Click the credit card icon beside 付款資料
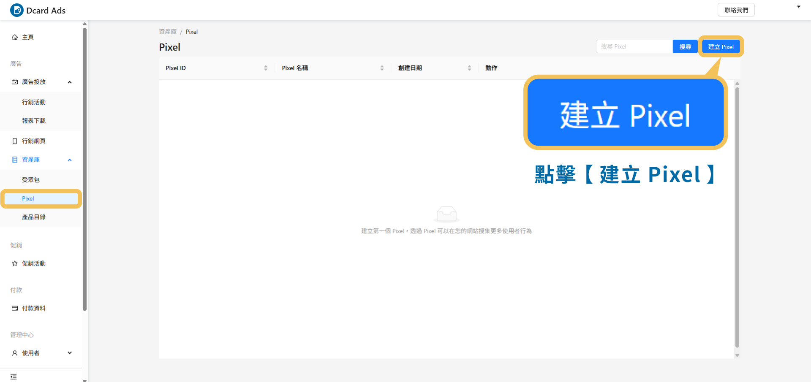This screenshot has height=382, width=811. pyautogui.click(x=14, y=308)
